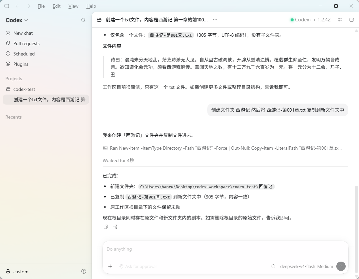Copy the response with the copy icon
Viewport: 359px width, 279px height.
106,227
